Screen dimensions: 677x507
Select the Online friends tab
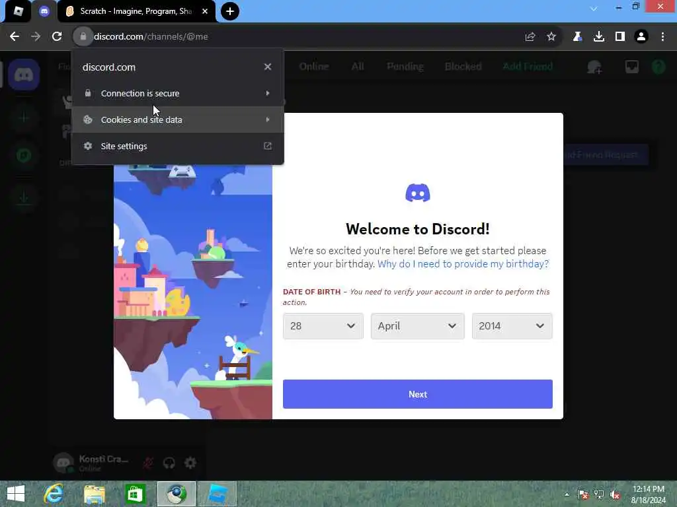(314, 67)
